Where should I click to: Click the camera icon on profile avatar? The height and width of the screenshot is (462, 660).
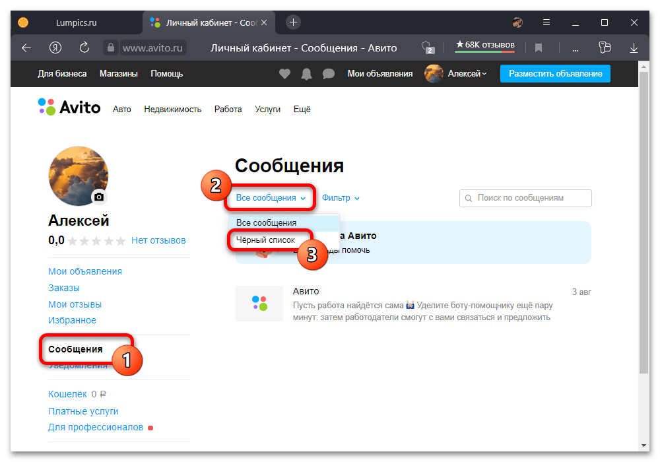[99, 197]
